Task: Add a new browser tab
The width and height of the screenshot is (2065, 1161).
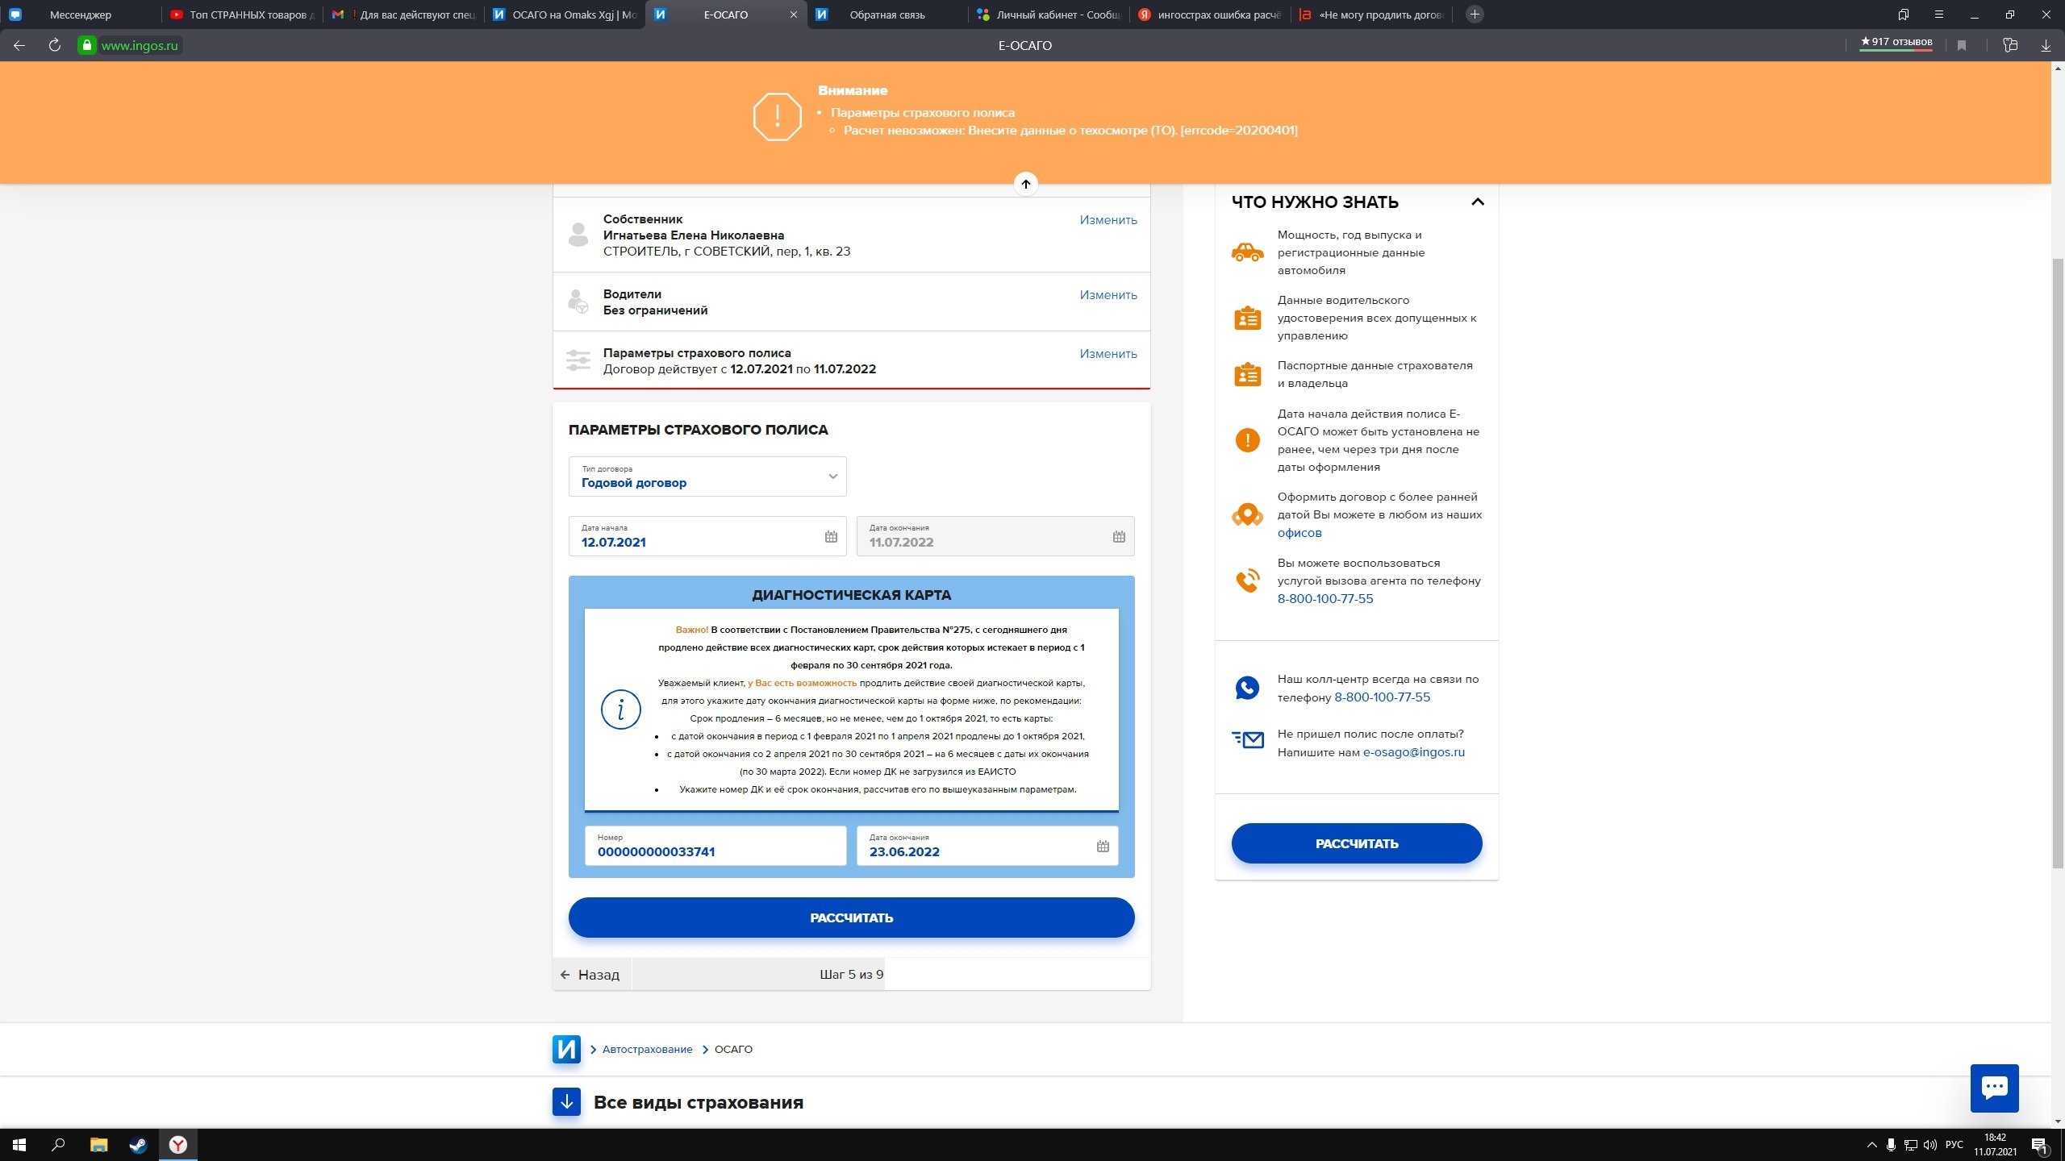Action: [x=1475, y=15]
